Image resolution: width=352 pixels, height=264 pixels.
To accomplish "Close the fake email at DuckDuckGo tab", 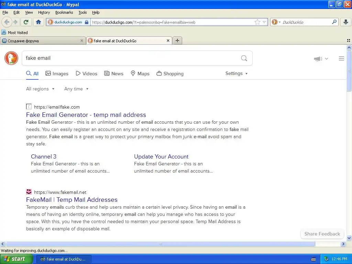I will click(168, 41).
